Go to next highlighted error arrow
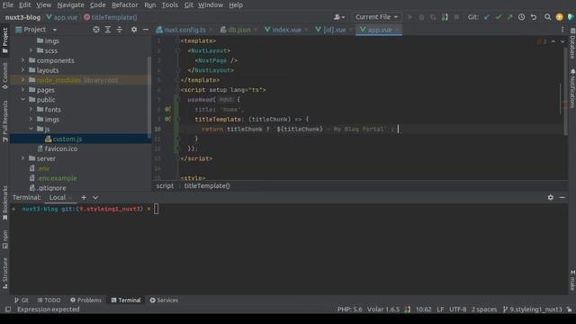 point(562,41)
